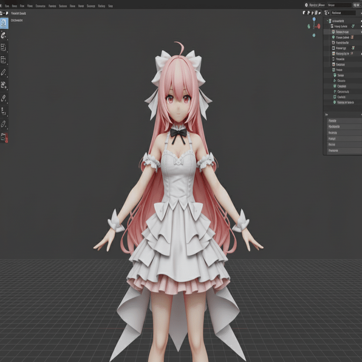The image size is (362, 362).
Task: Click the rightmost viewport shading mode icon
Action: coord(319,13)
